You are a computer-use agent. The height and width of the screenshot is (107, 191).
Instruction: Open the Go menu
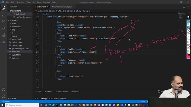click(34, 2)
